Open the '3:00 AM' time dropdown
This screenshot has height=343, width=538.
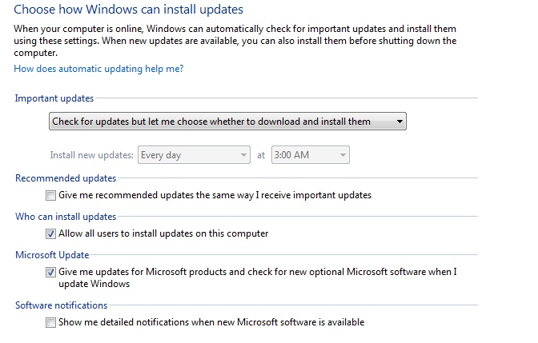click(310, 155)
